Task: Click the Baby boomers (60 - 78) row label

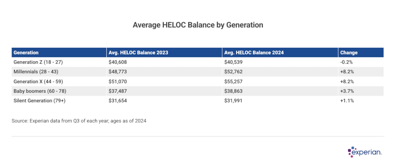Action: (x=40, y=91)
